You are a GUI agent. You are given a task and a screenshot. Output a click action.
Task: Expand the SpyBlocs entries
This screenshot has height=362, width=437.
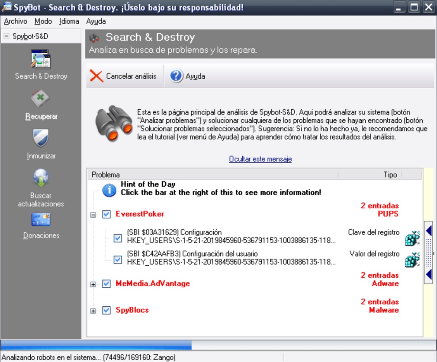click(93, 310)
